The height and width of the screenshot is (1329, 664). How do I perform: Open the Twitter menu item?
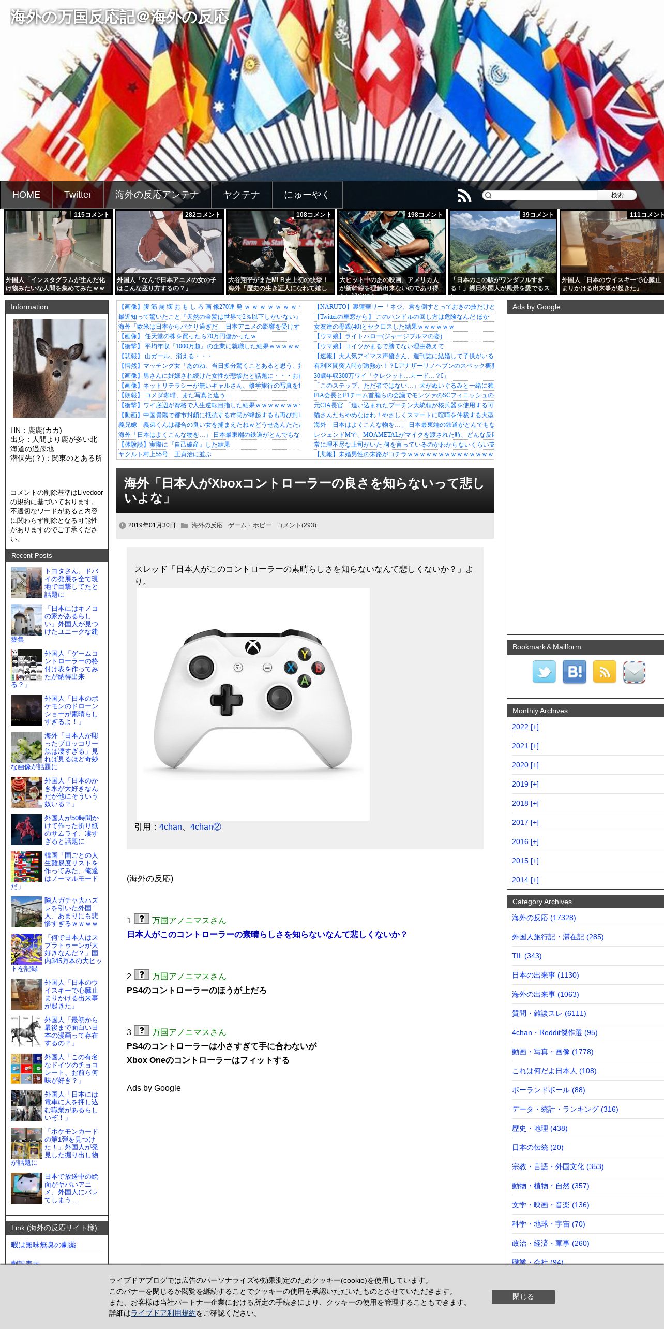point(78,195)
